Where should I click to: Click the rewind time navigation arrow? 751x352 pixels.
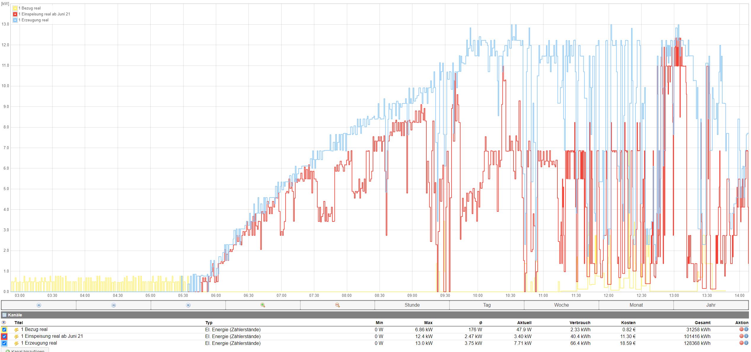click(x=39, y=305)
